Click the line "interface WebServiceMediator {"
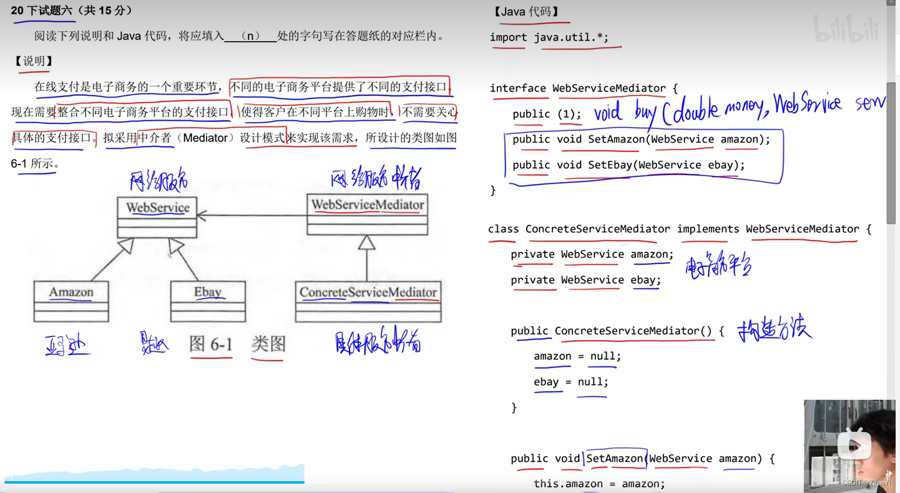 click(584, 89)
